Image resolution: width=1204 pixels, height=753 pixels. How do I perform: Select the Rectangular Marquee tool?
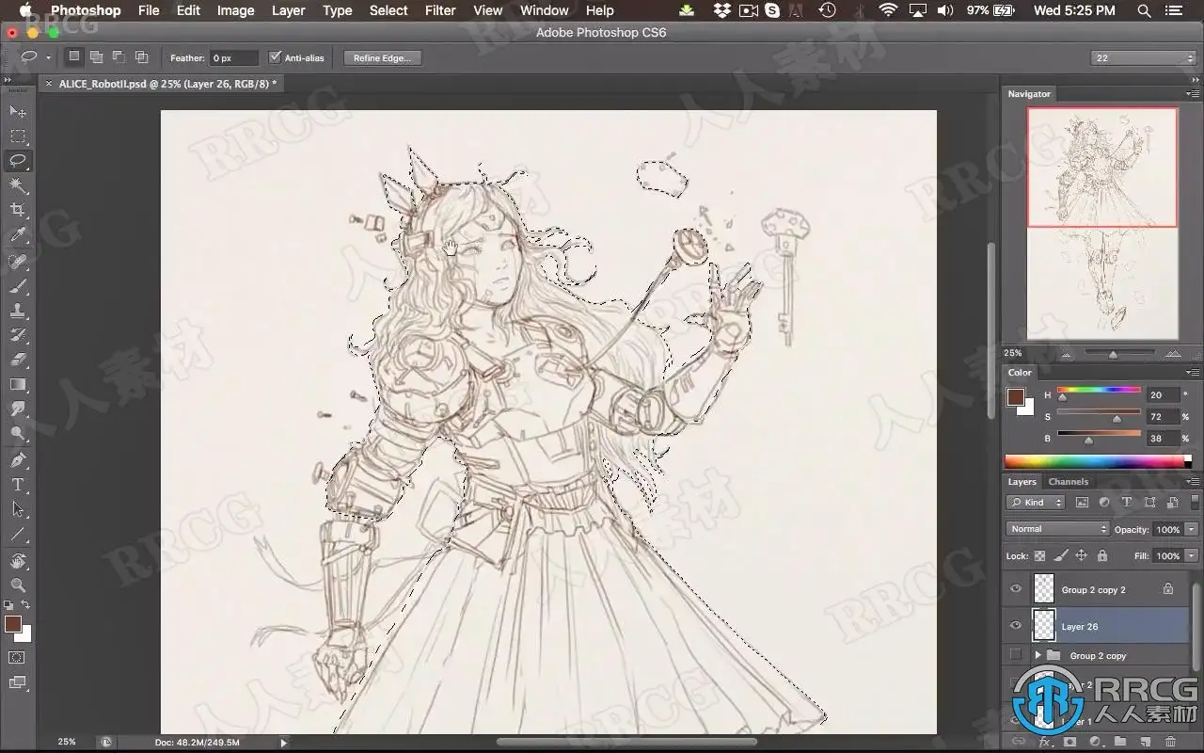click(18, 136)
